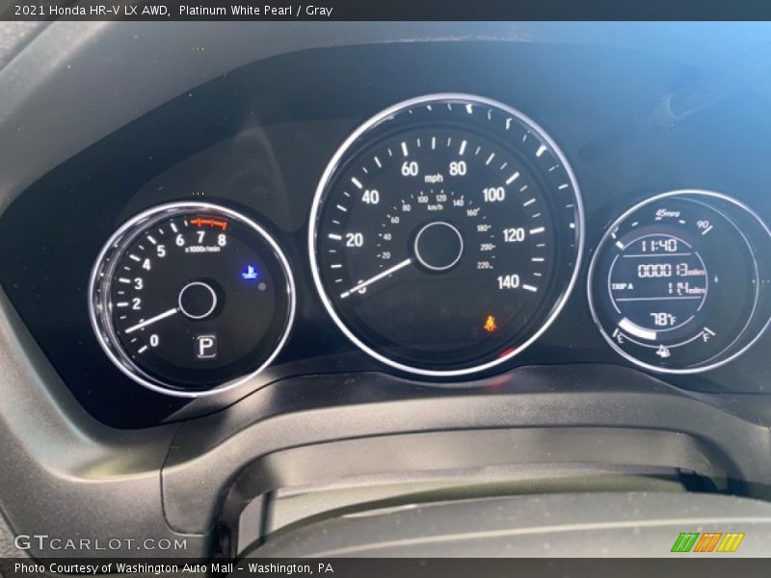Click the F full mark on the fuel gauge
The width and height of the screenshot is (771, 578).
coord(706,338)
